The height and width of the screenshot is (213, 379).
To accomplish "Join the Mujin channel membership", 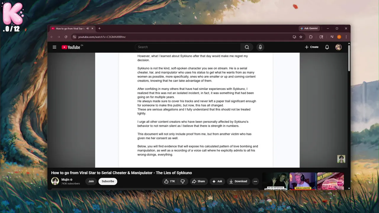I will [91, 181].
